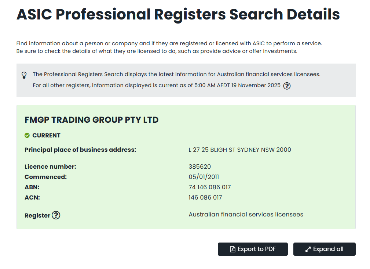
Task: Click the Register label text
Action: (37, 216)
